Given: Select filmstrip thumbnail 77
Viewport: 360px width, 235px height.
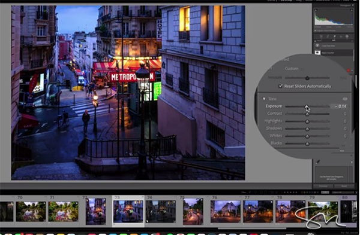Looking at the screenshot, I should pos(258,211).
